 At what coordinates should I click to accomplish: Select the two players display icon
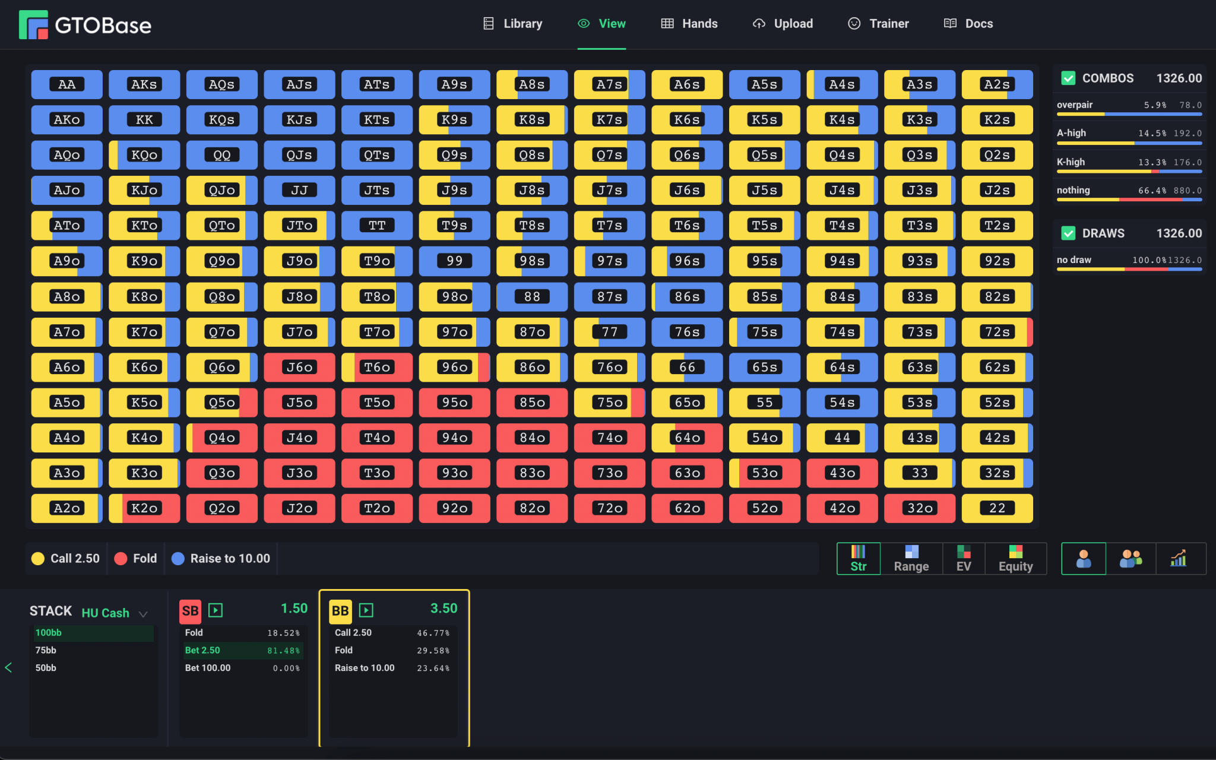(x=1130, y=558)
